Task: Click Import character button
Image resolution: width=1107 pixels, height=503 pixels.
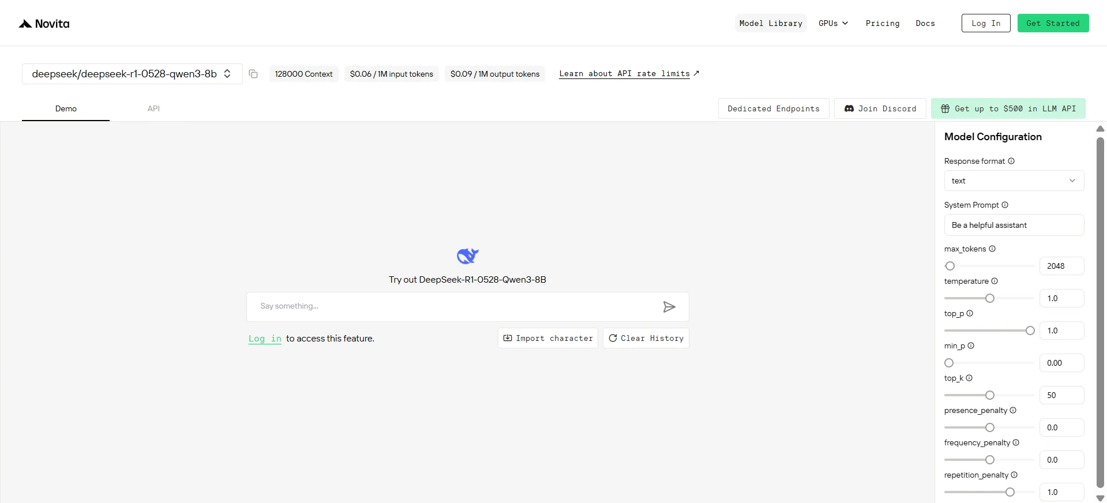Action: tap(548, 338)
